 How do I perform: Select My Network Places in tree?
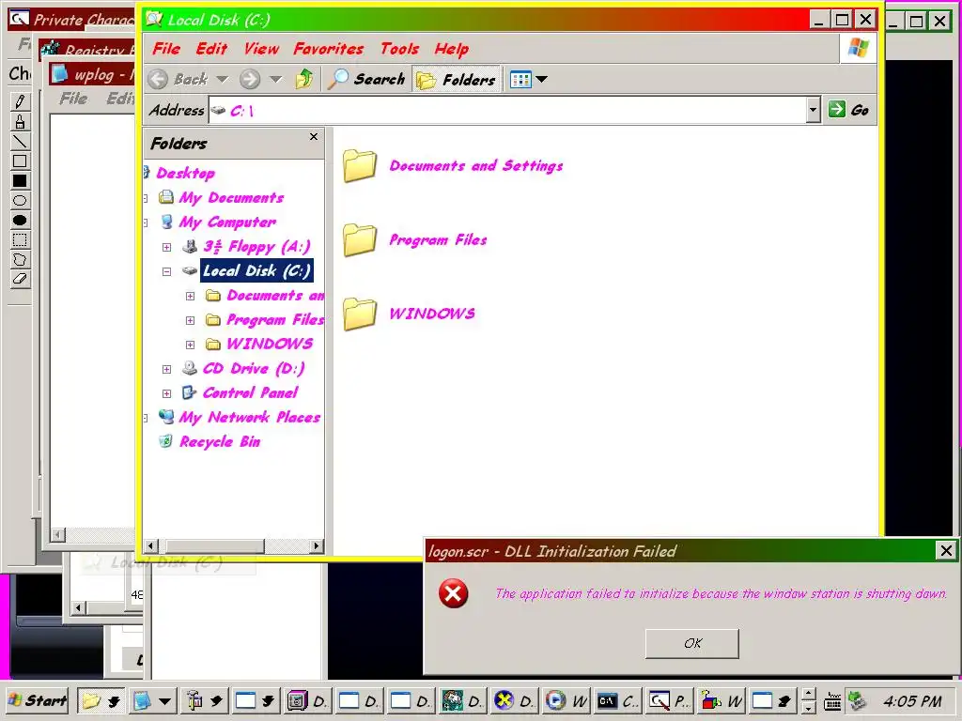click(x=250, y=418)
